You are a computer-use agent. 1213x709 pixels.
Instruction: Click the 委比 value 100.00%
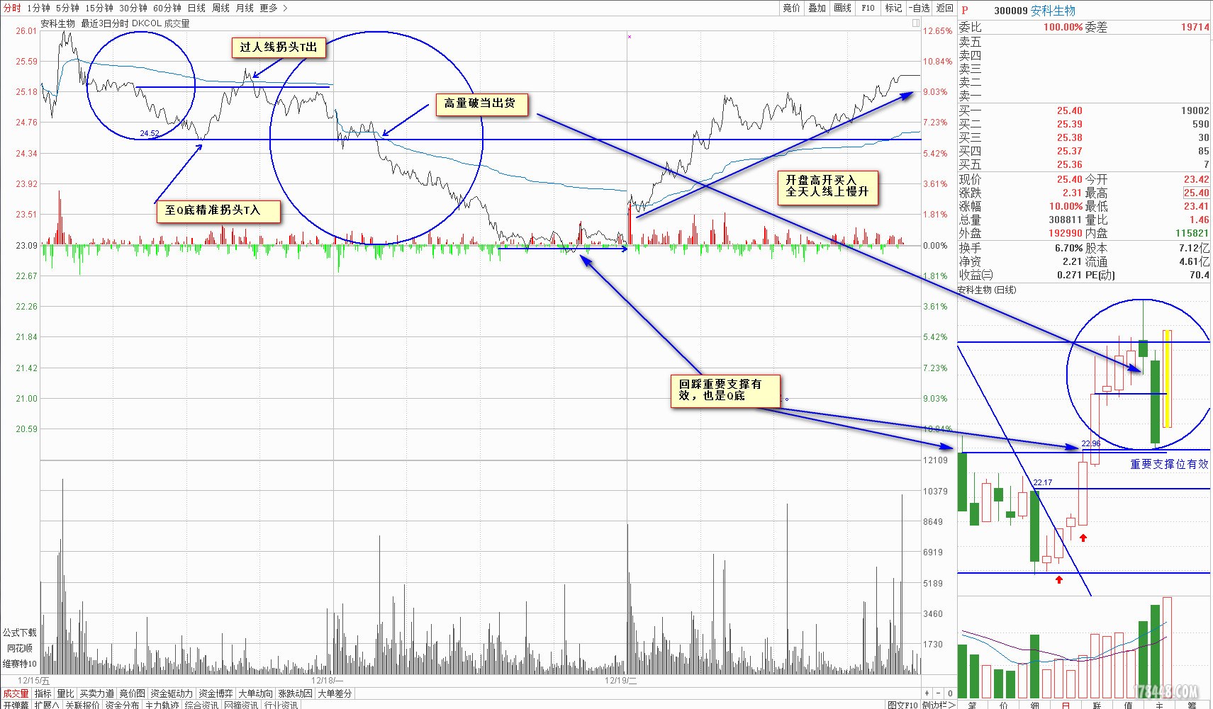pos(1063,27)
